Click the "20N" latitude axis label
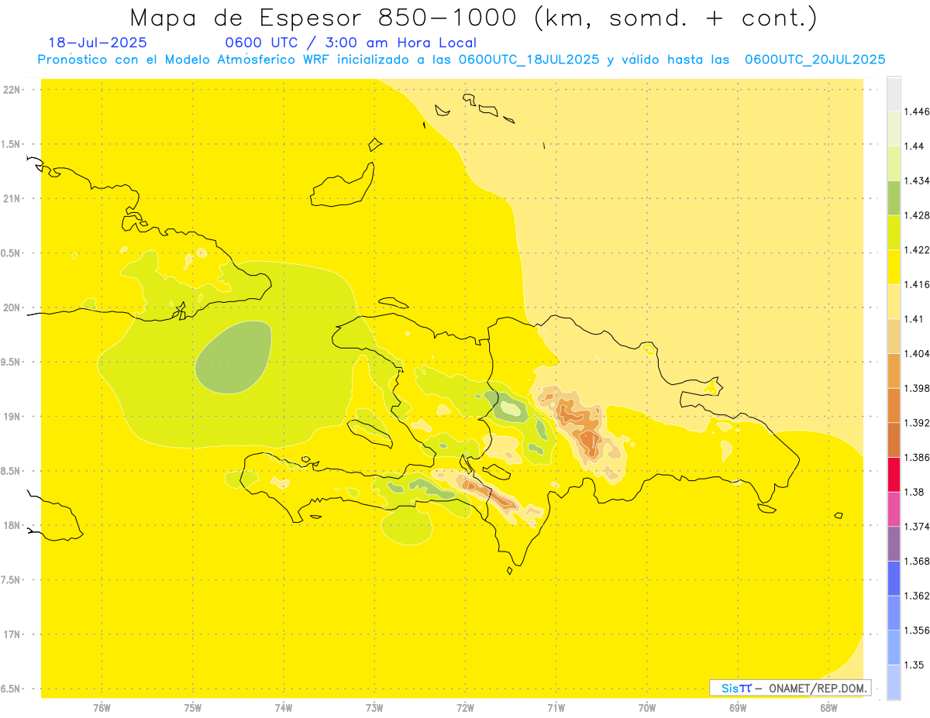The width and height of the screenshot is (930, 718). [12, 307]
